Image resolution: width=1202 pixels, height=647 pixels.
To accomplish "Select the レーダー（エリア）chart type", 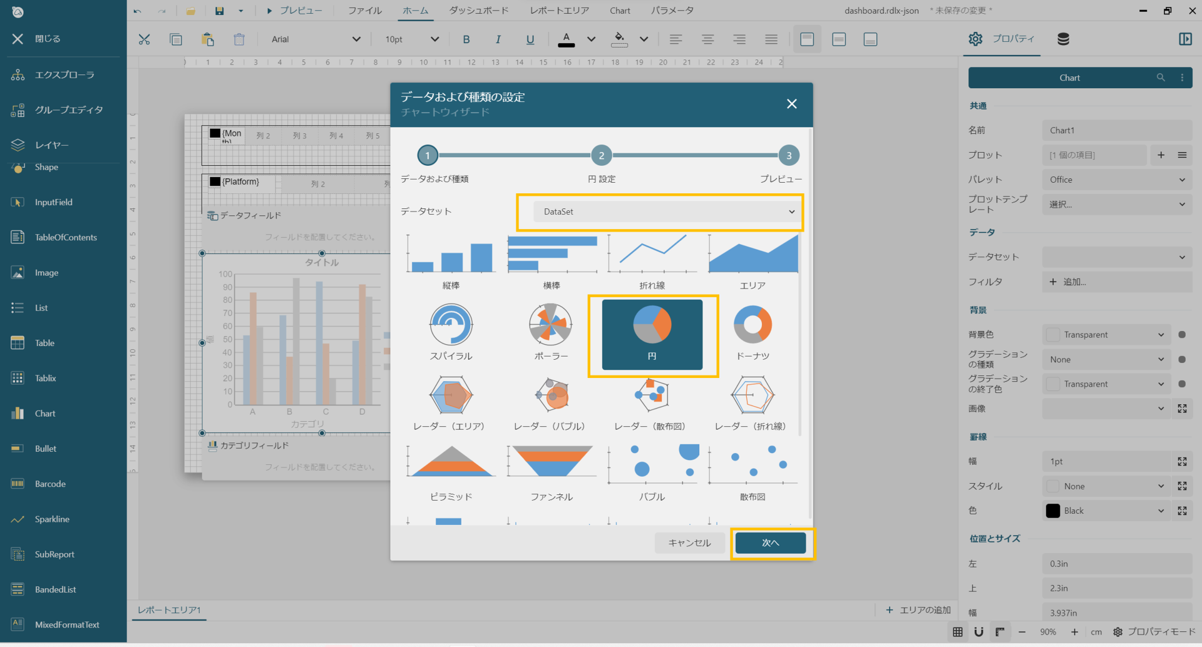I will click(x=451, y=404).
